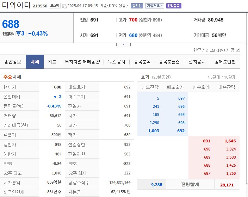Click the 실시간 real-time badge
This screenshot has width=248, height=197.
(x=137, y=6)
